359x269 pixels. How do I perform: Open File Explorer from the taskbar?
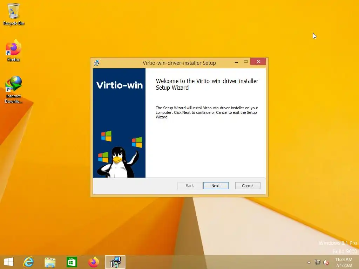coord(50,262)
